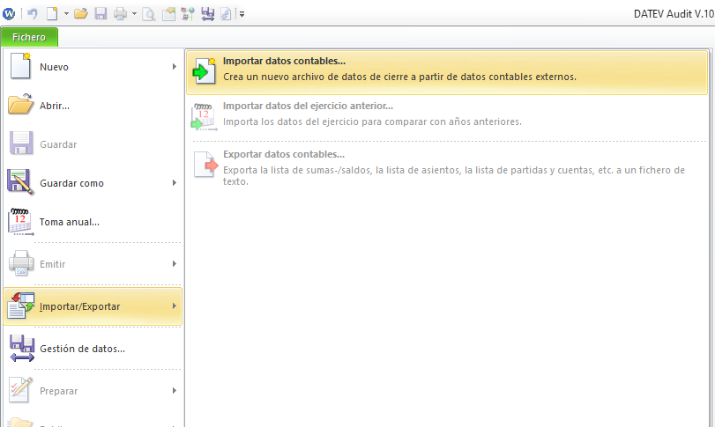Click the data management disks icon in toolbar
The image size is (715, 427).
click(x=207, y=14)
